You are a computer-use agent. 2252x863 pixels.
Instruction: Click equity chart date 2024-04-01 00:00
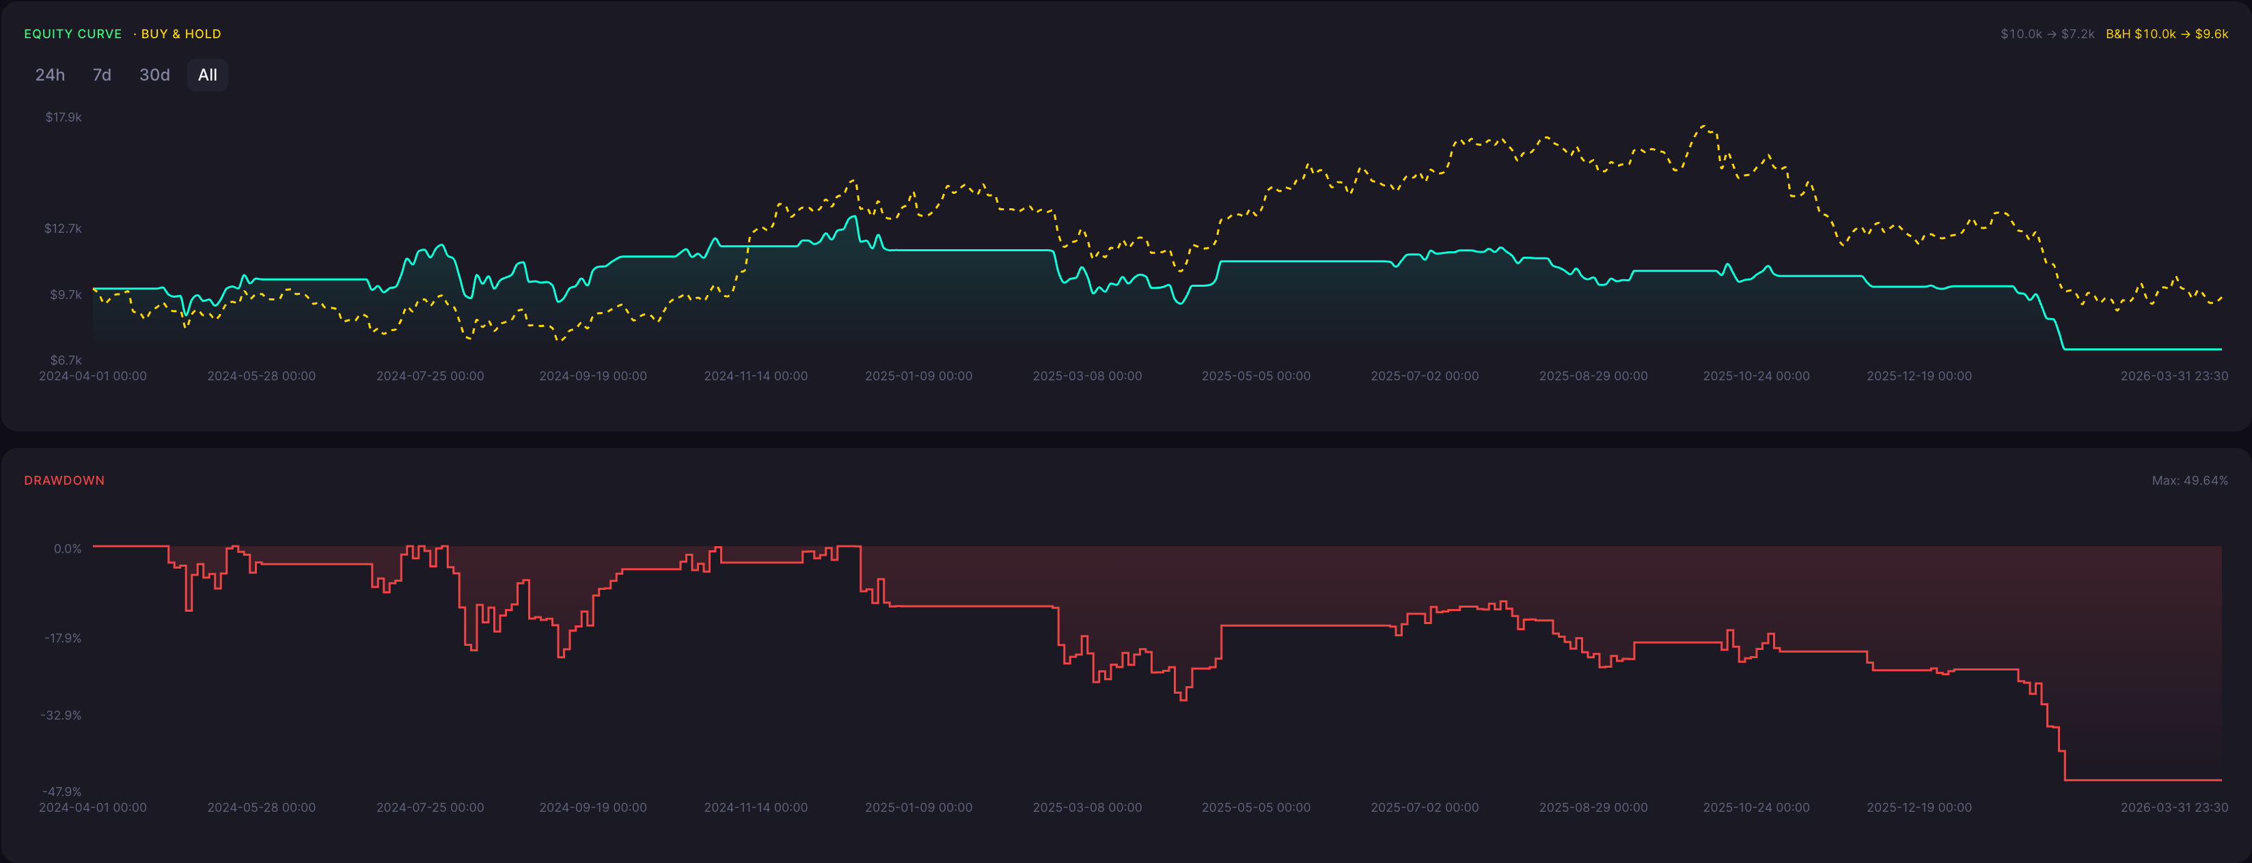click(x=93, y=376)
